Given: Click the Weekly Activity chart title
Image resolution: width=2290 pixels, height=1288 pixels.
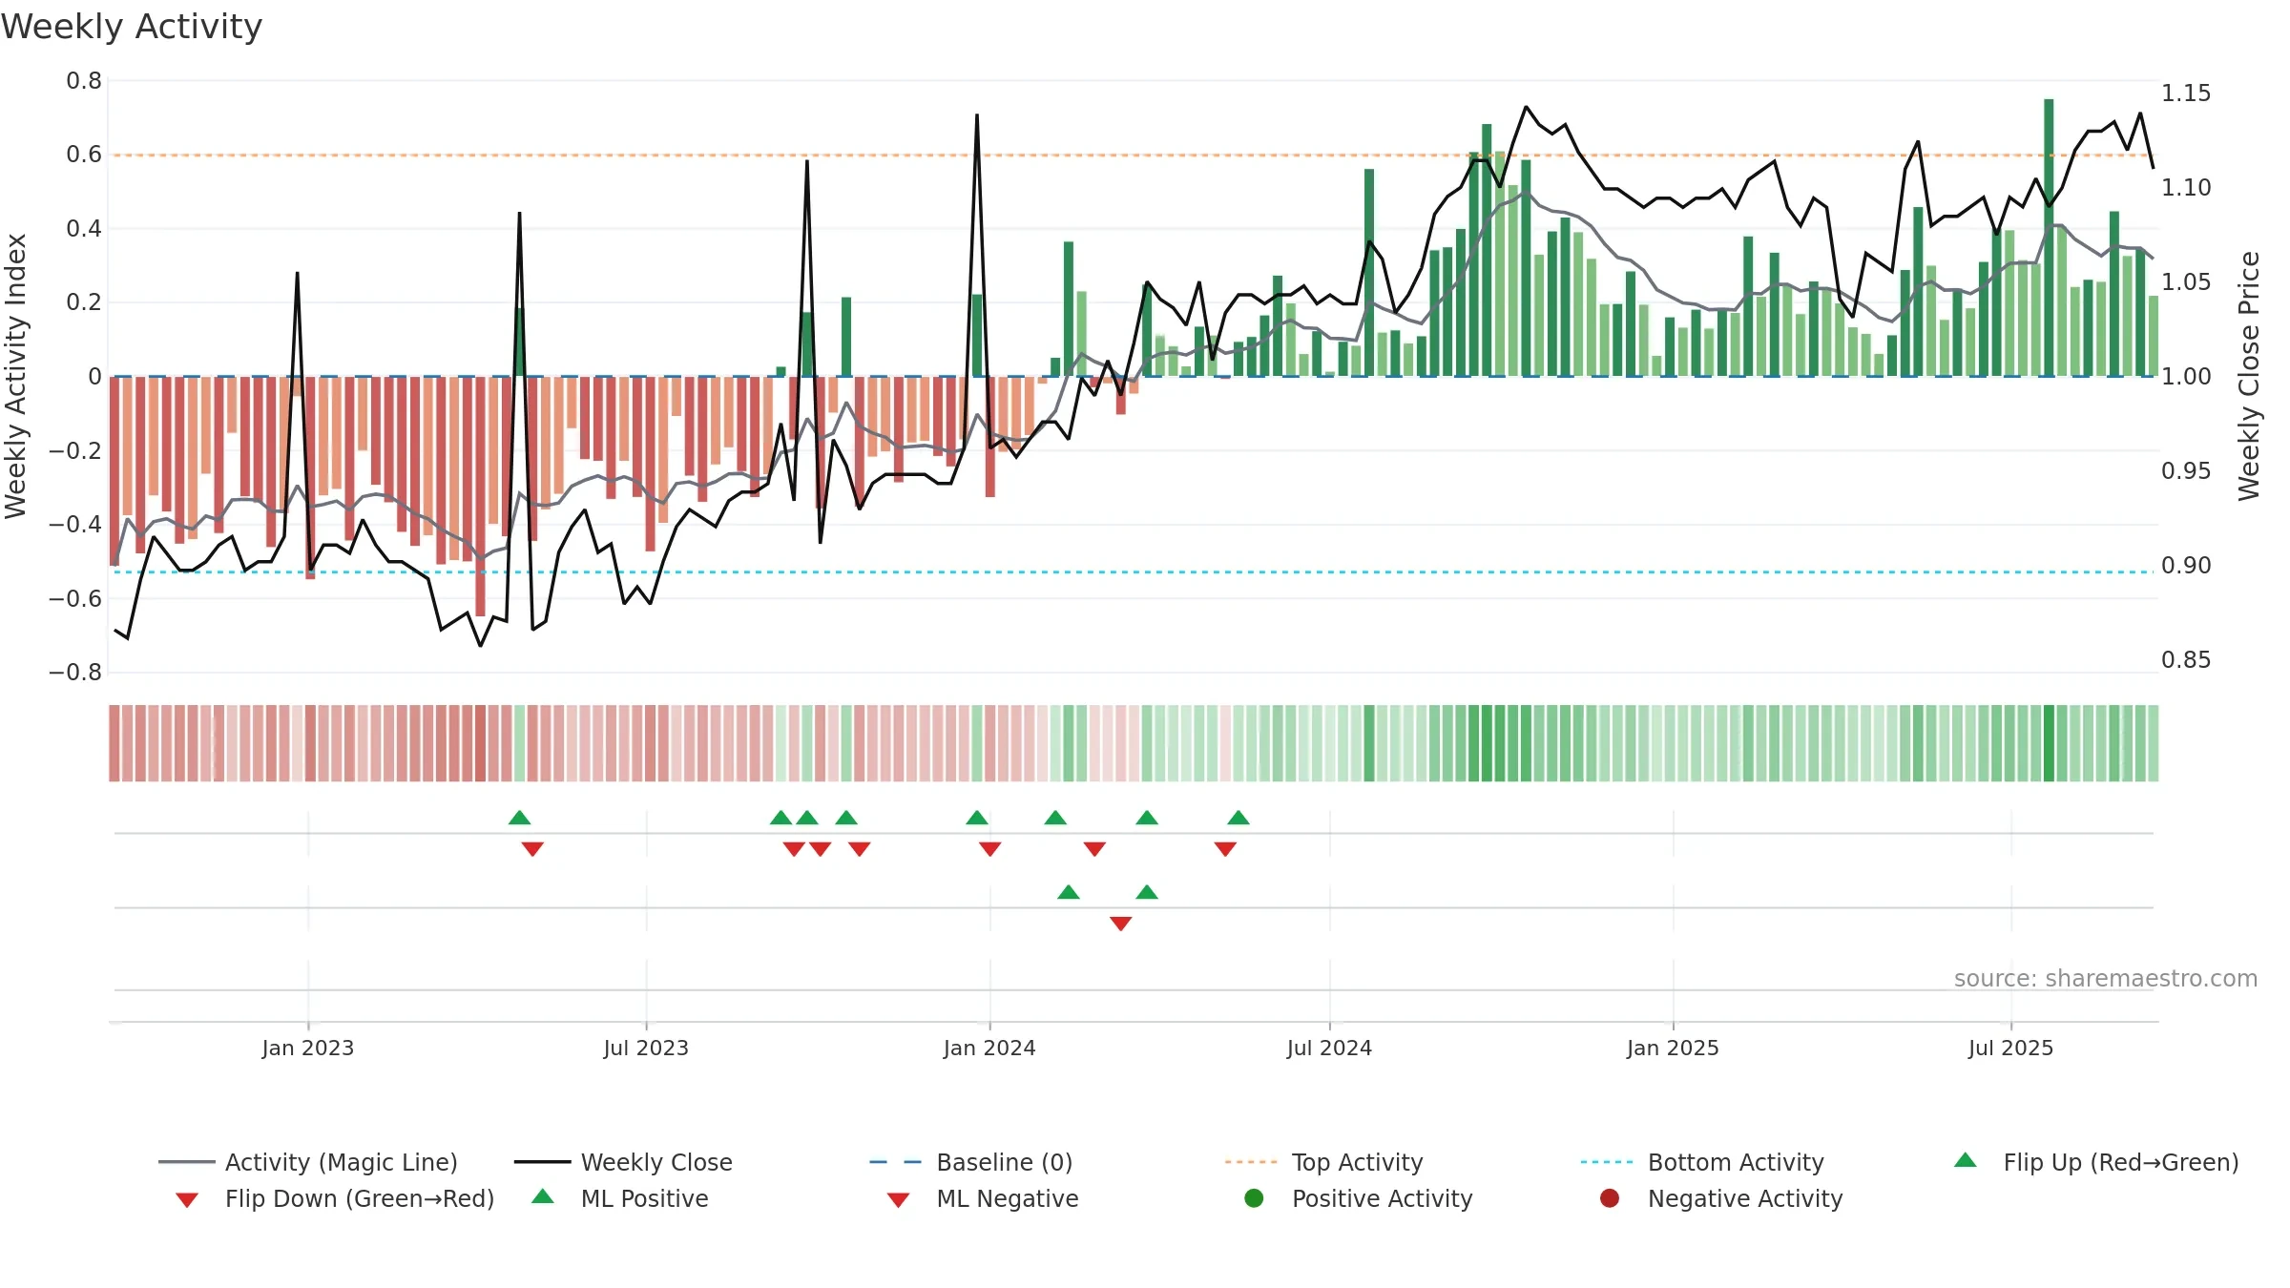Looking at the screenshot, I should (132, 27).
